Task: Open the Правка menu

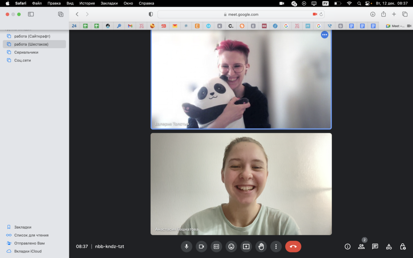Action: click(x=54, y=3)
